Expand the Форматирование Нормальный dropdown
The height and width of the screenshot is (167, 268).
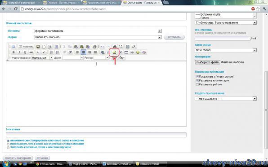[42, 58]
